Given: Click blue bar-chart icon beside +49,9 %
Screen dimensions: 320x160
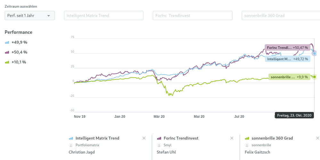Looking at the screenshot, I should pyautogui.click(x=7, y=42).
